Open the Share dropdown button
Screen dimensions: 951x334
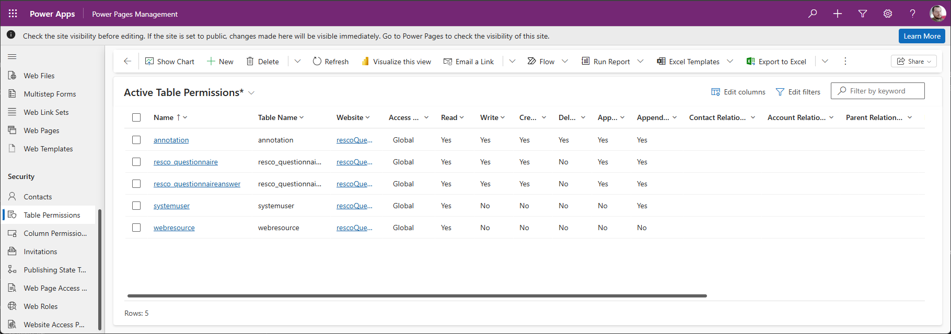914,62
